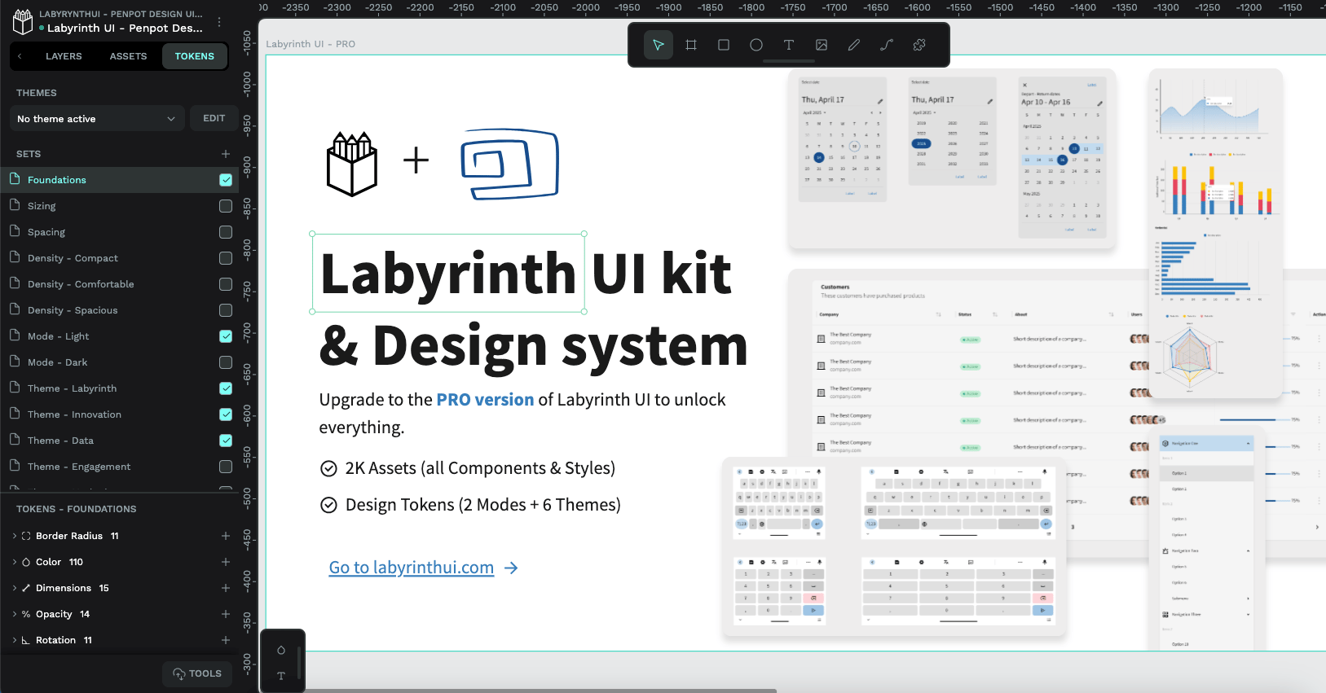Disable Mode - Light checkbox
Image resolution: width=1326 pixels, height=693 pixels.
226,336
